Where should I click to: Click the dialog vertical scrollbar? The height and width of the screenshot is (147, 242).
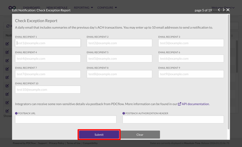tap(229, 72)
